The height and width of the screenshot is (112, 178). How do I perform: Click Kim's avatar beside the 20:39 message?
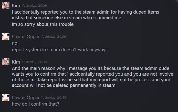(6, 62)
